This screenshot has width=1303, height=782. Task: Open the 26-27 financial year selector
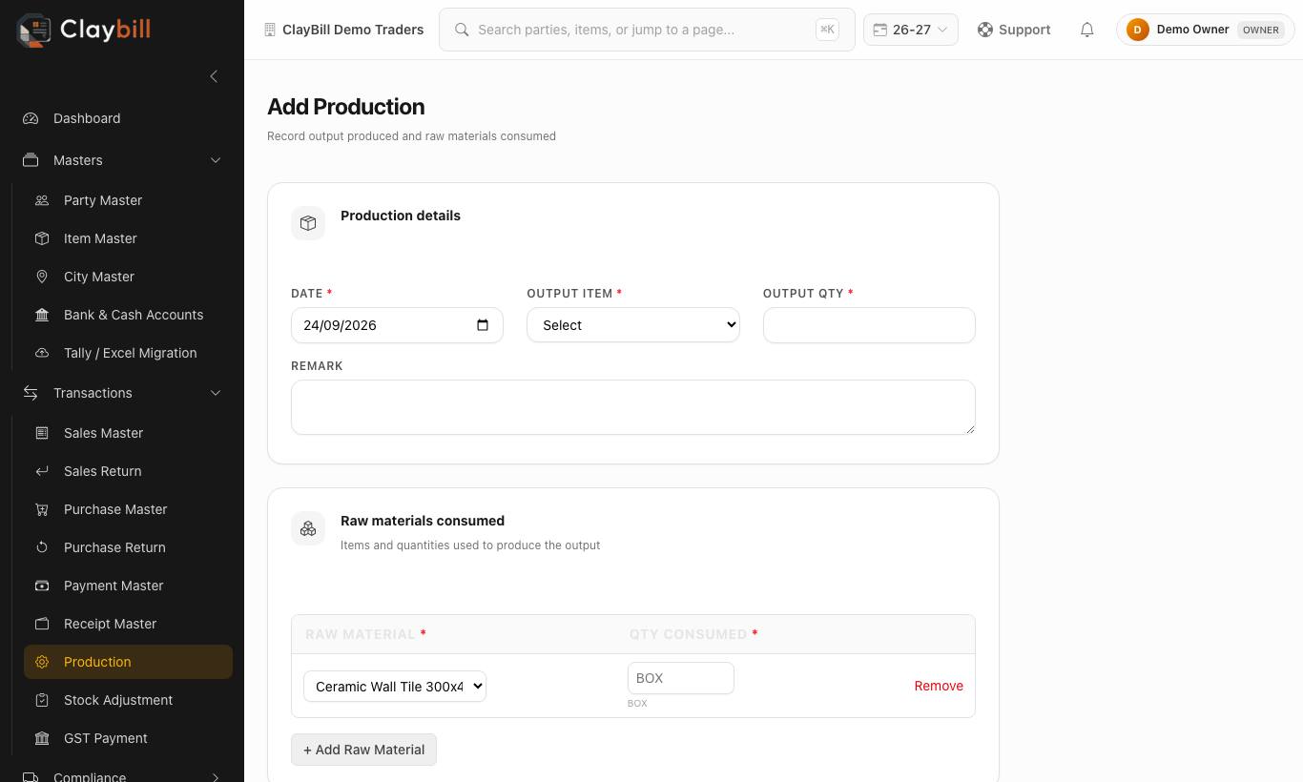click(911, 30)
